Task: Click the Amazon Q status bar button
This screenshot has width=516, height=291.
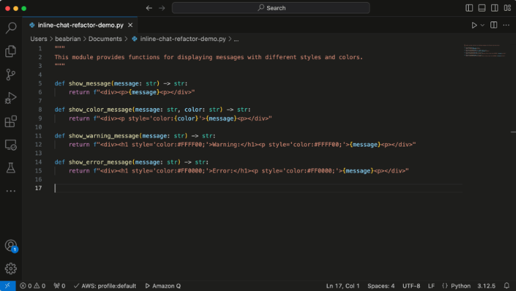Action: (x=162, y=286)
